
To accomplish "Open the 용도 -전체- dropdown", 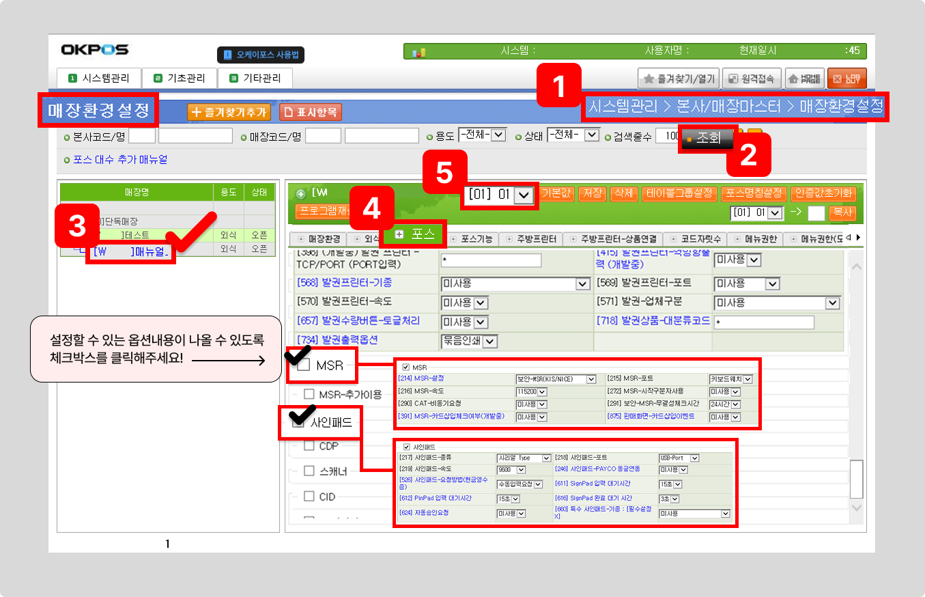I will [x=482, y=135].
